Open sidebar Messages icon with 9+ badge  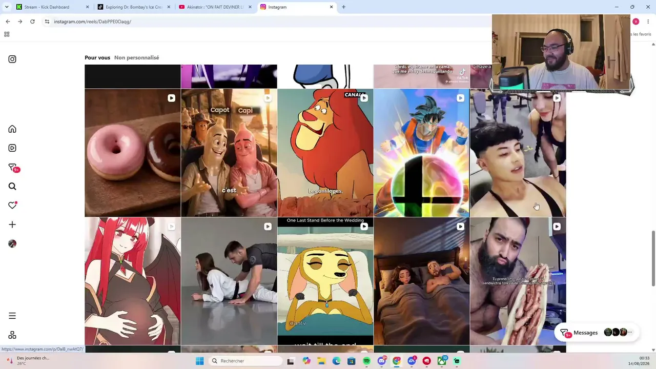tap(13, 168)
